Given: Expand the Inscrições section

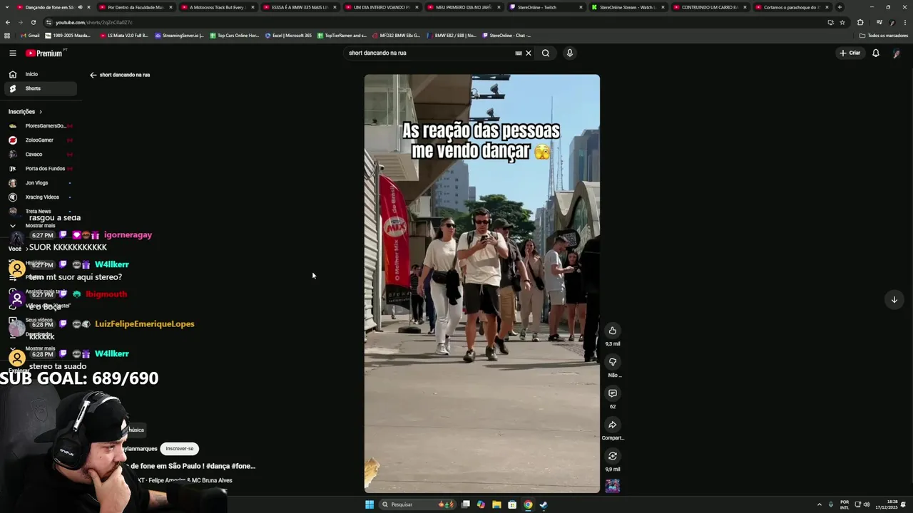Looking at the screenshot, I should 26,112.
